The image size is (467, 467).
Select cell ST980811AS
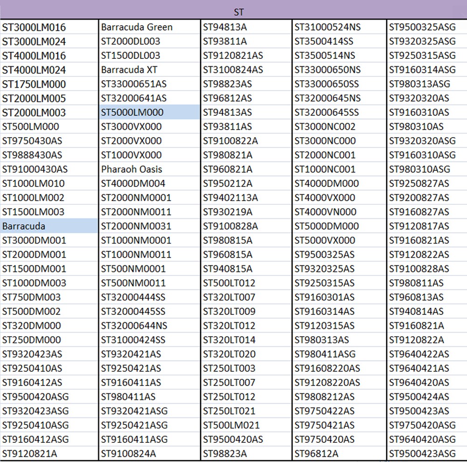click(x=427, y=283)
